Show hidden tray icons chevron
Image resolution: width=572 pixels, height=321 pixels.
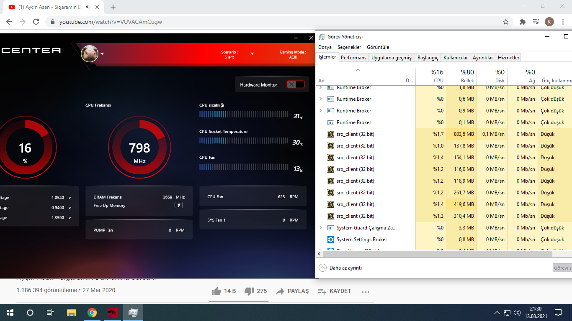click(497, 313)
